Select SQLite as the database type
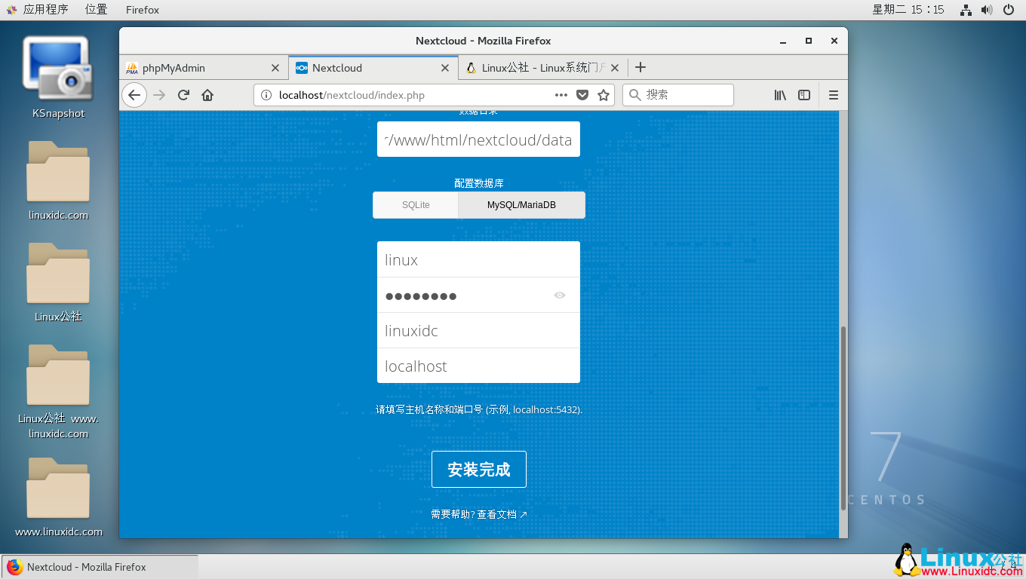This screenshot has width=1026, height=579. point(416,204)
